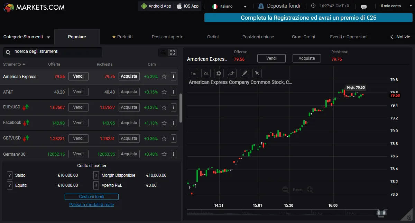Open Gestioni fondi
This screenshot has width=415, height=223.
click(x=92, y=197)
